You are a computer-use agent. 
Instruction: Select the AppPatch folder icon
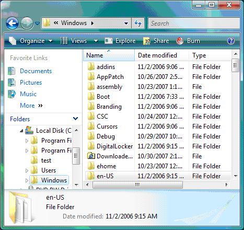coord(91,77)
